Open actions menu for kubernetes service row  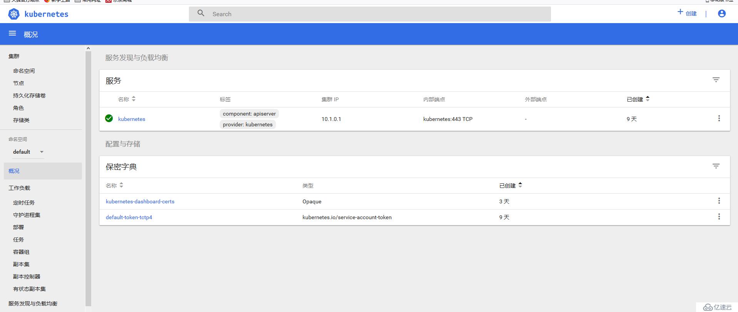coord(719,118)
